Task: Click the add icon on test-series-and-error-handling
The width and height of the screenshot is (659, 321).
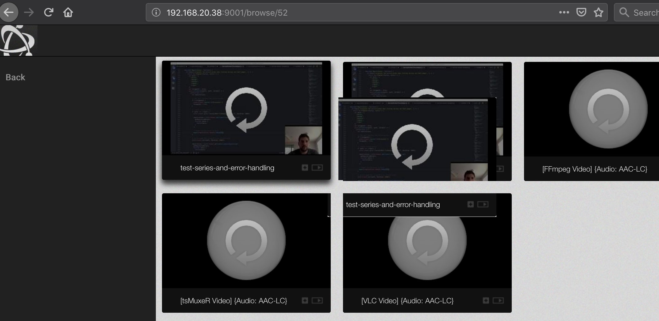Action: (305, 168)
